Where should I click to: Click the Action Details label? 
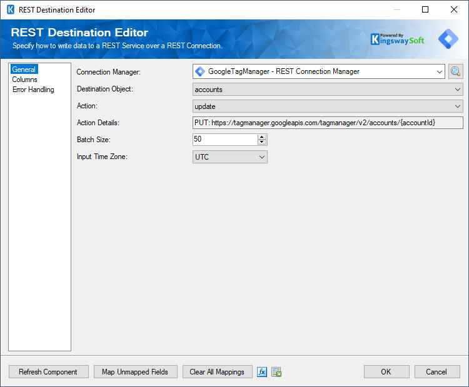[98, 123]
